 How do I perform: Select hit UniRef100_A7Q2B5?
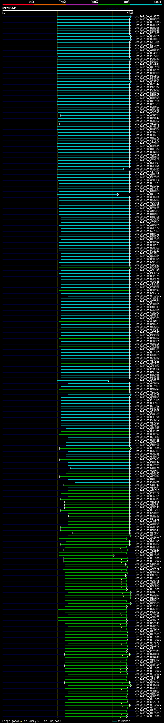point(147,25)
